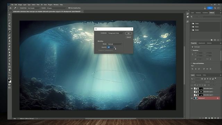
Task: Click the new group folder icon in Layers
Action: [212, 118]
